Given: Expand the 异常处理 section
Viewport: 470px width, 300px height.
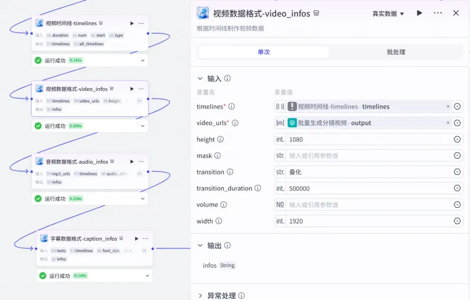Looking at the screenshot, I should [200, 296].
